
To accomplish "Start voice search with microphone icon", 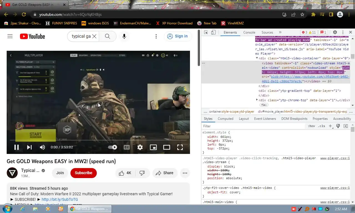I will point(124,36).
